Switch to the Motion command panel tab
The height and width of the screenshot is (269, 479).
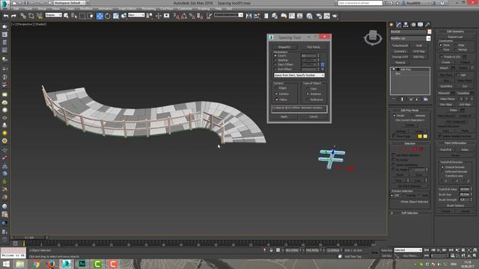pyautogui.click(x=413, y=25)
